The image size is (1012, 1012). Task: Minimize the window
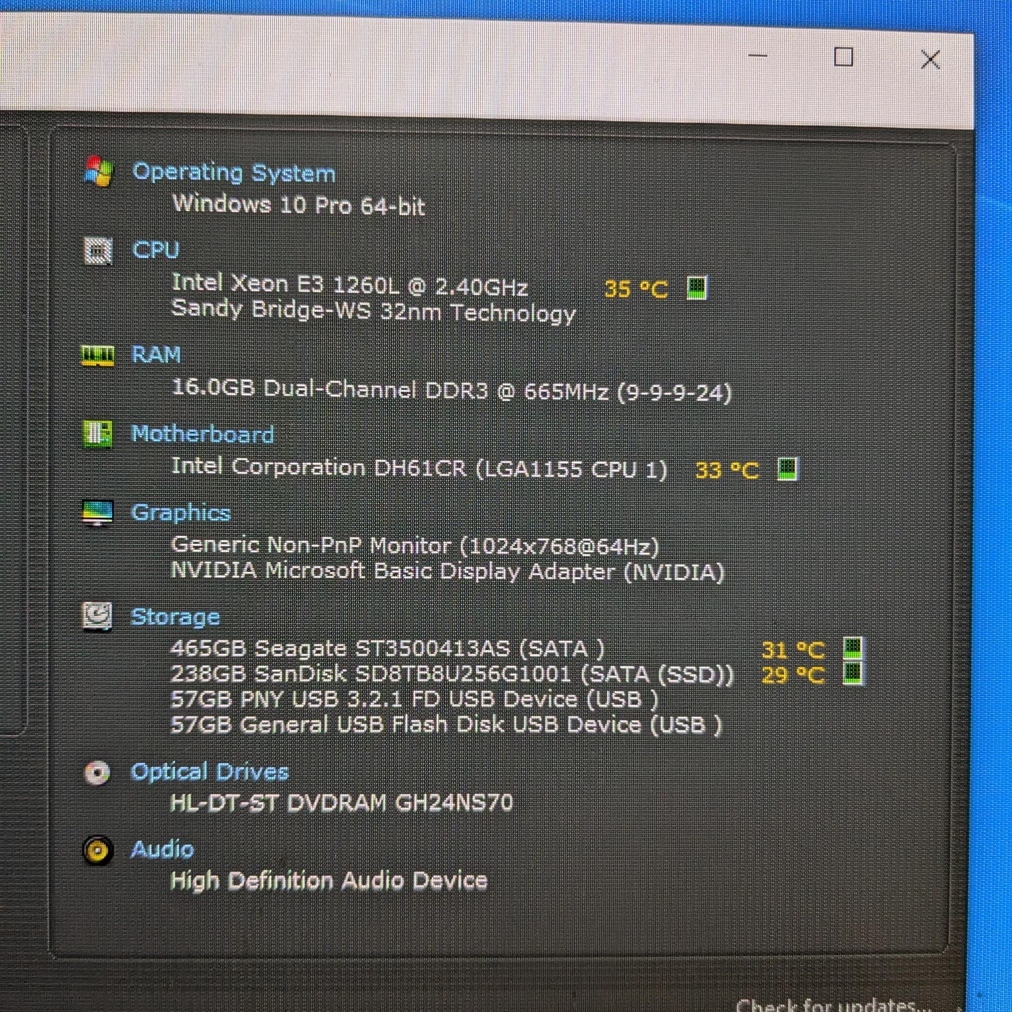pyautogui.click(x=758, y=56)
